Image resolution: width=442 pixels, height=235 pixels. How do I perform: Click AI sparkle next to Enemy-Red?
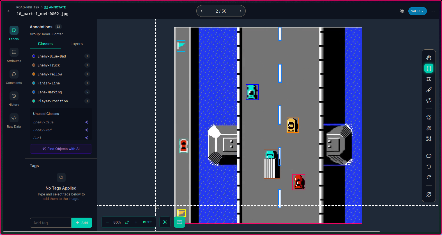click(87, 130)
